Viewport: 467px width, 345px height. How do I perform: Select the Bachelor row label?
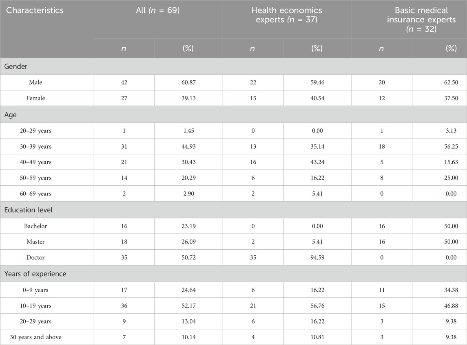click(35, 226)
